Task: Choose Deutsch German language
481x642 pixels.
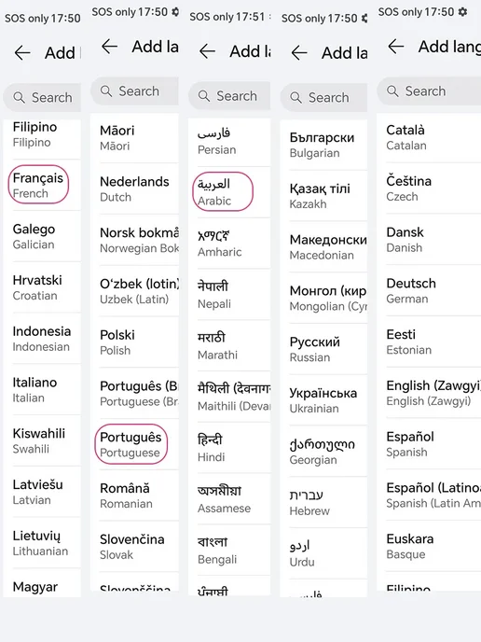Action: coord(429,291)
